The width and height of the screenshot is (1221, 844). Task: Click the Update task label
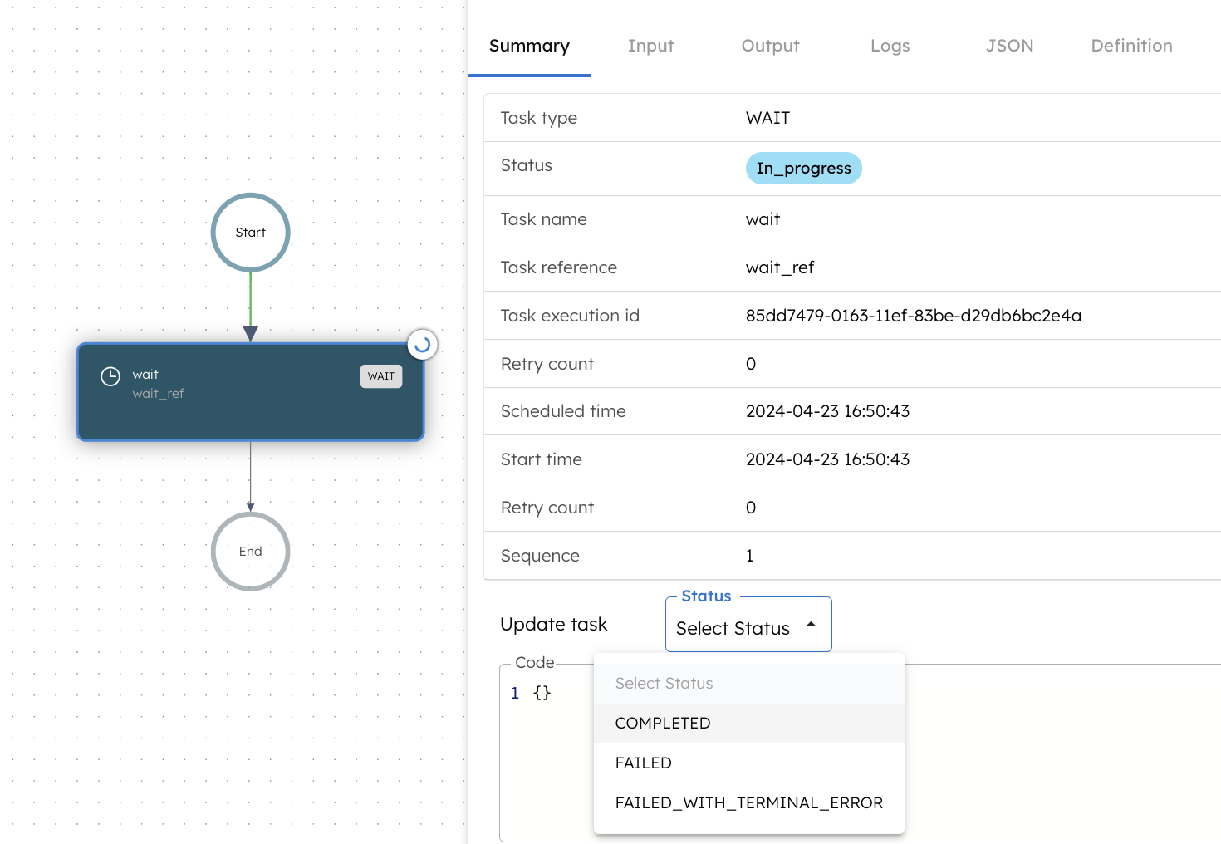point(553,624)
